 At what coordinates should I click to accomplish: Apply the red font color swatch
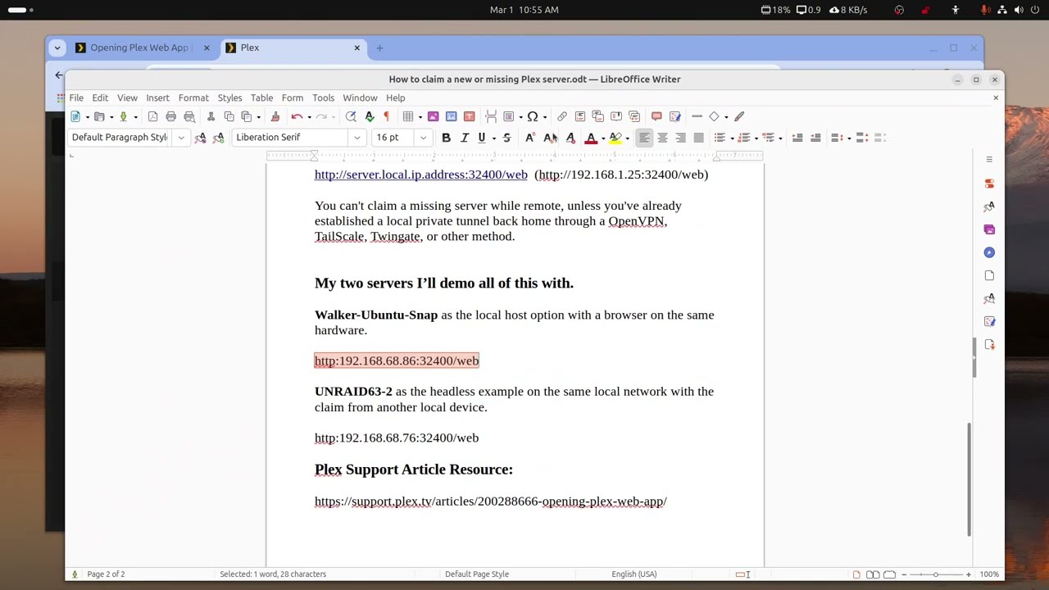tap(591, 138)
